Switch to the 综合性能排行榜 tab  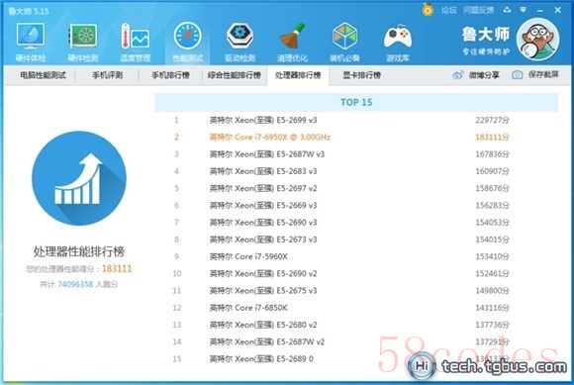[x=235, y=75]
